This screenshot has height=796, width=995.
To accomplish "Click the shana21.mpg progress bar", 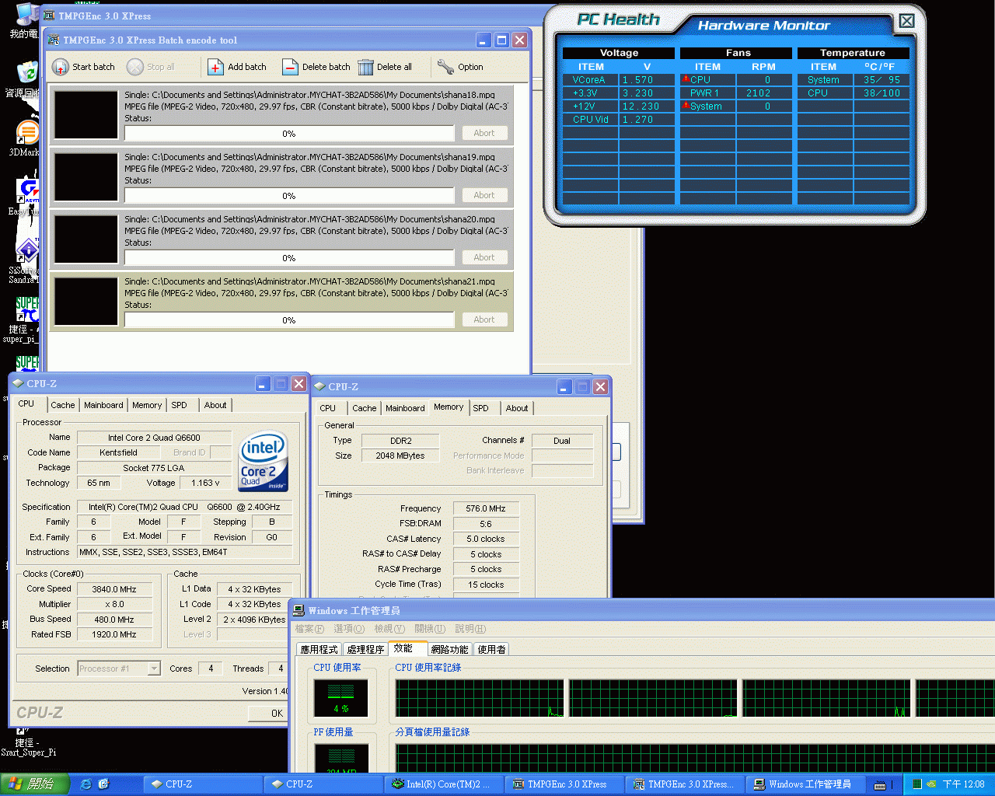I will pyautogui.click(x=289, y=320).
